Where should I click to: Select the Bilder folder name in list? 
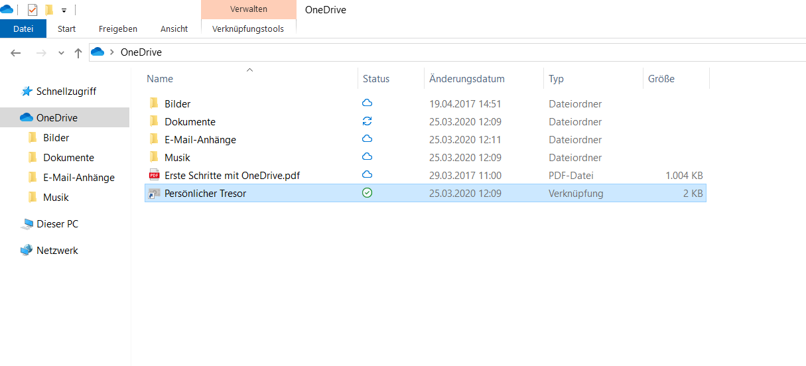[x=178, y=104]
